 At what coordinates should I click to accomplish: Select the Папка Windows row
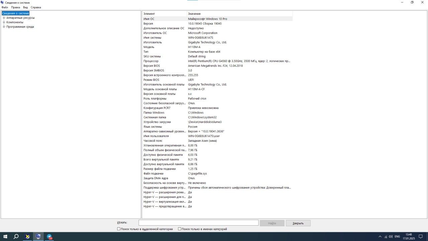click(x=217, y=113)
